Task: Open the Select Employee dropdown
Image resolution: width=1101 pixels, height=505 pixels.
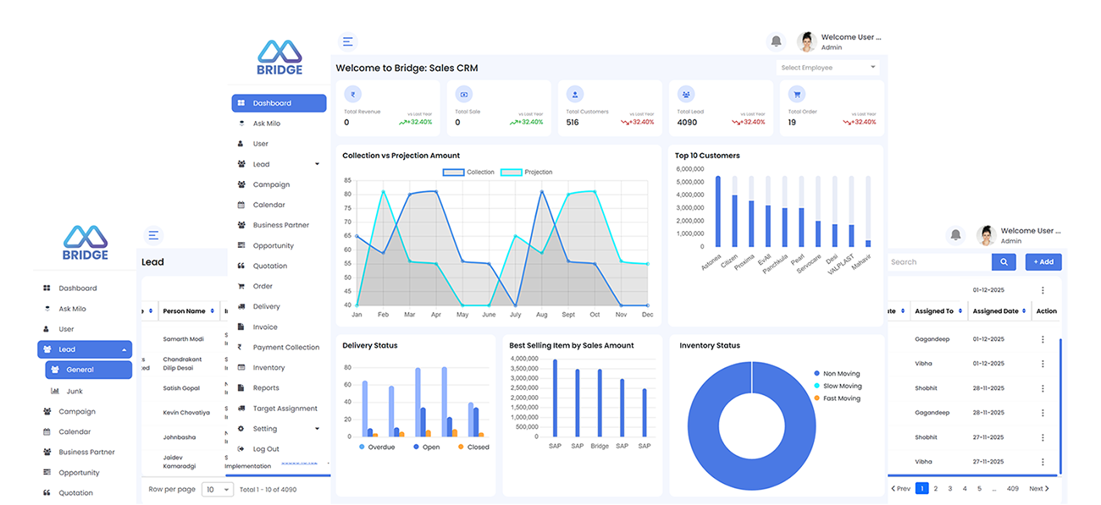Action: (x=827, y=68)
